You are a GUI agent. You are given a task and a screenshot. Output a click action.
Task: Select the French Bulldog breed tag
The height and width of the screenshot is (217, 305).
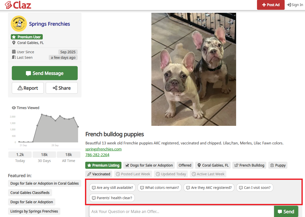pos(249,165)
